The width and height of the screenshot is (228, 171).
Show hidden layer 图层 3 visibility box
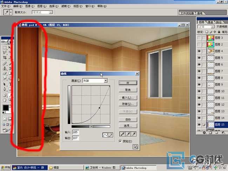click(x=199, y=38)
